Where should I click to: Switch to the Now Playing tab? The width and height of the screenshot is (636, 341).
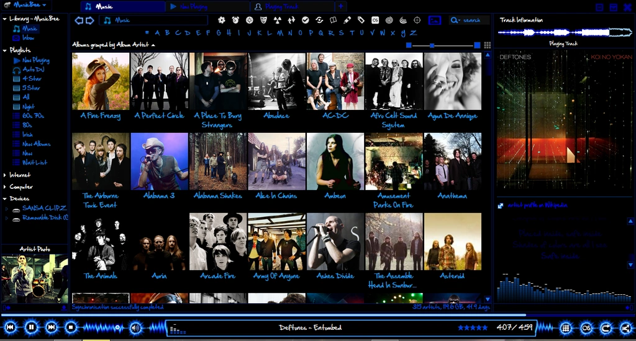tap(193, 7)
